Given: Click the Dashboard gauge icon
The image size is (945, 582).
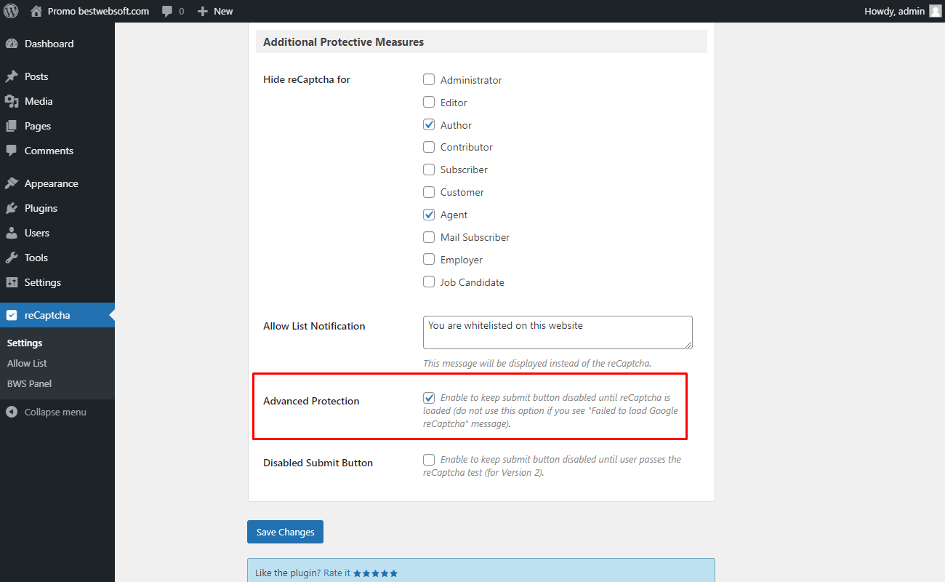Looking at the screenshot, I should coord(12,44).
